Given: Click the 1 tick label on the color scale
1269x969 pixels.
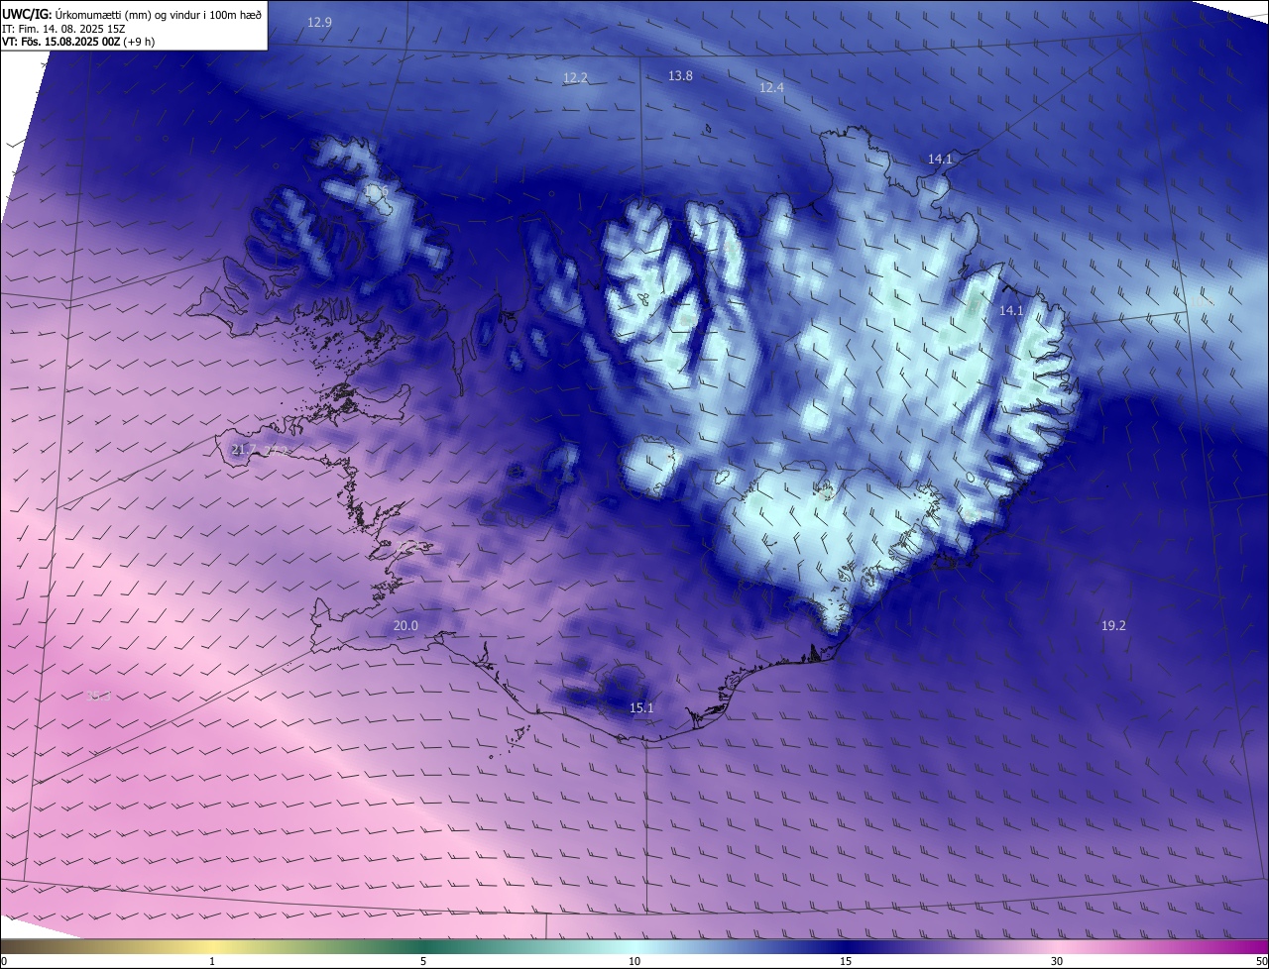Looking at the screenshot, I should [212, 961].
